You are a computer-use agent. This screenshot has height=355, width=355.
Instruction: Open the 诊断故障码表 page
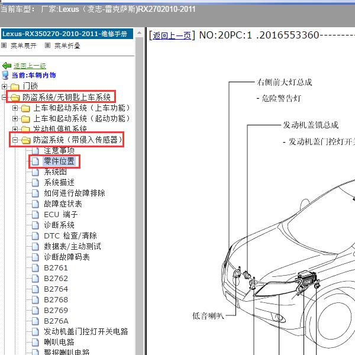tap(67, 257)
